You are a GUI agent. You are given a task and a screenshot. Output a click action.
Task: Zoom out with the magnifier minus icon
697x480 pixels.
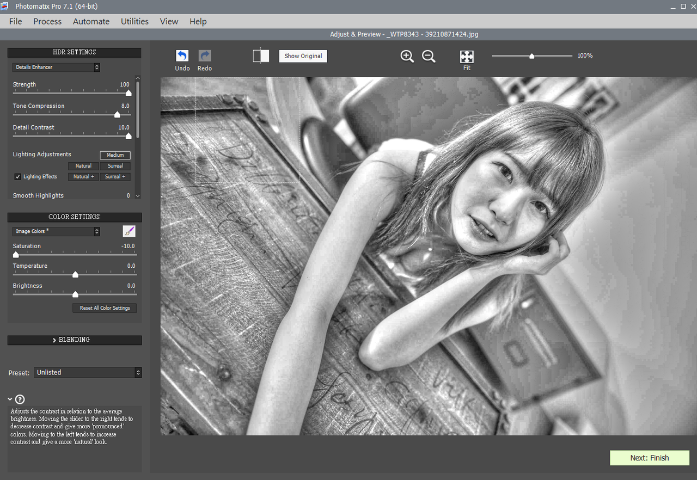tap(429, 56)
